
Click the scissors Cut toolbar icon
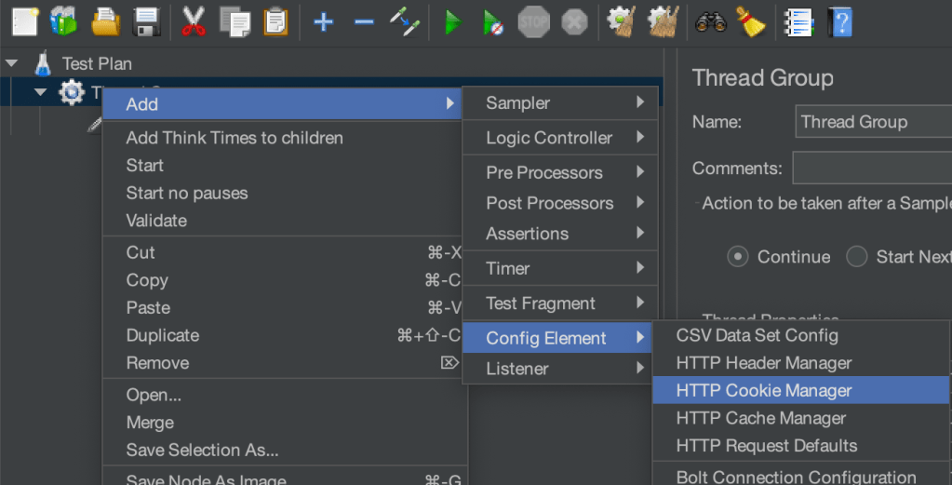[193, 21]
